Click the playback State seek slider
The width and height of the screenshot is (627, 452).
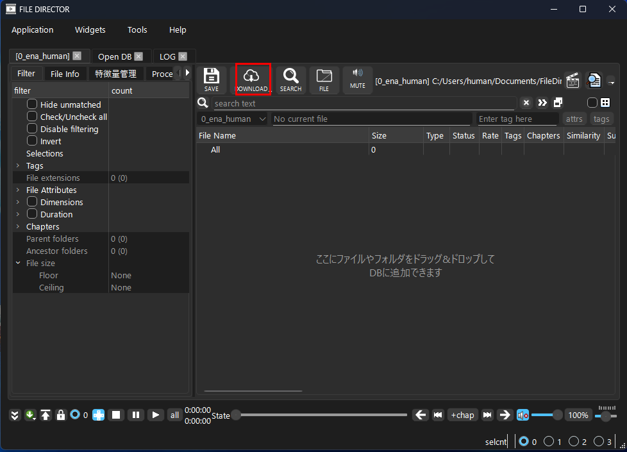(321, 415)
